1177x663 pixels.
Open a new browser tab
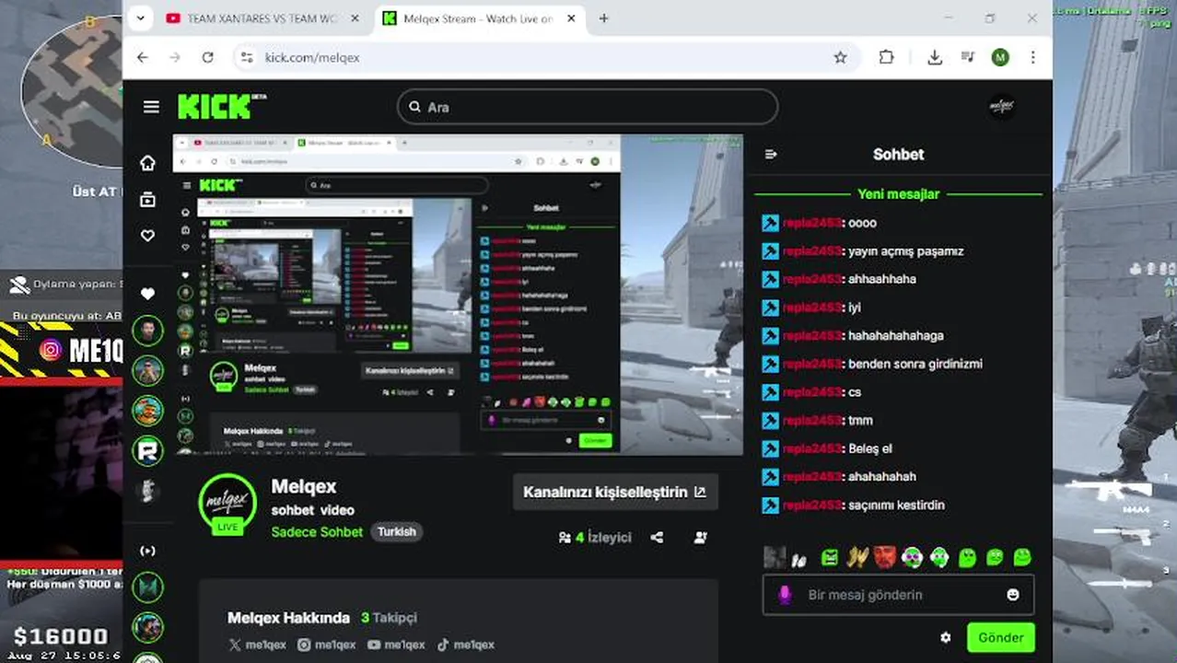click(x=603, y=18)
